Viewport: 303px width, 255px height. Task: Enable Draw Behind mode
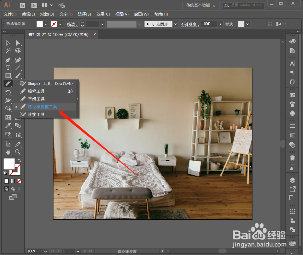click(13, 189)
